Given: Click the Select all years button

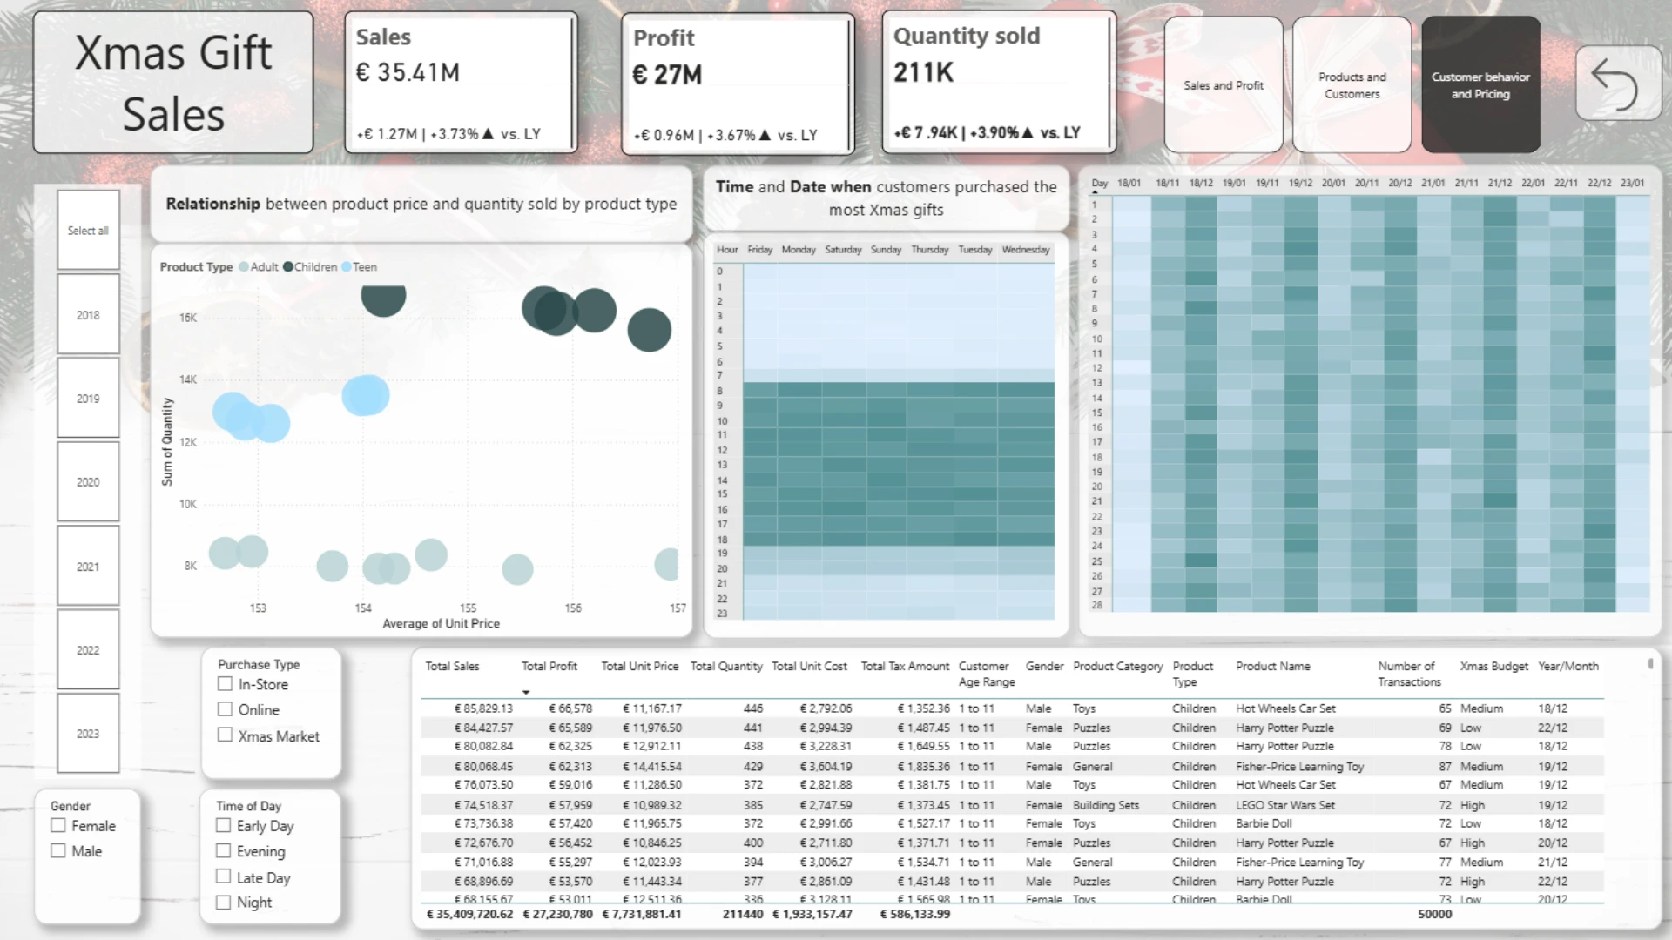Looking at the screenshot, I should click(88, 231).
